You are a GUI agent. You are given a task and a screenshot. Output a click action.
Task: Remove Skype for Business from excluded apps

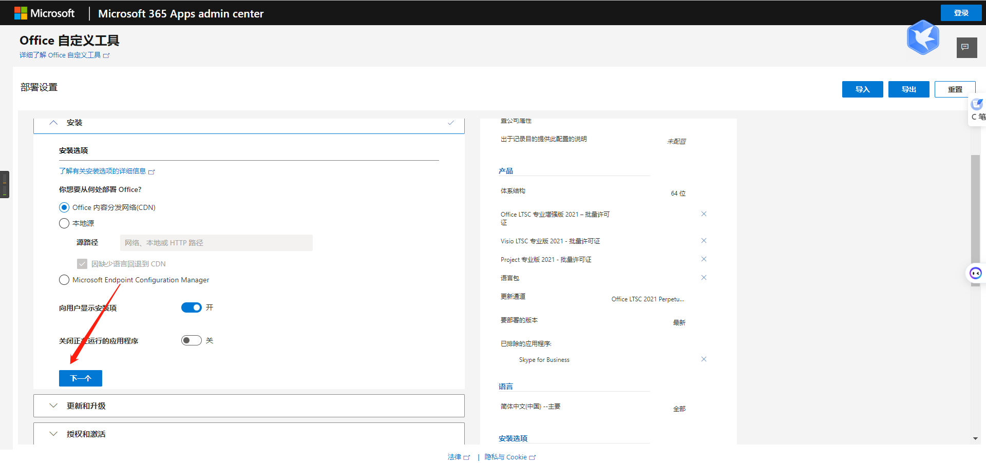point(704,359)
